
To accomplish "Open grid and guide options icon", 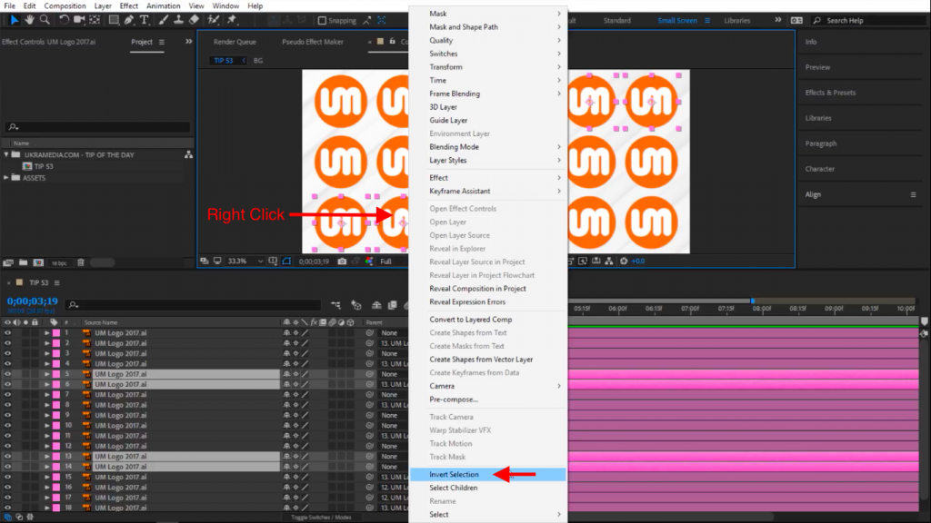I will pyautogui.click(x=273, y=261).
